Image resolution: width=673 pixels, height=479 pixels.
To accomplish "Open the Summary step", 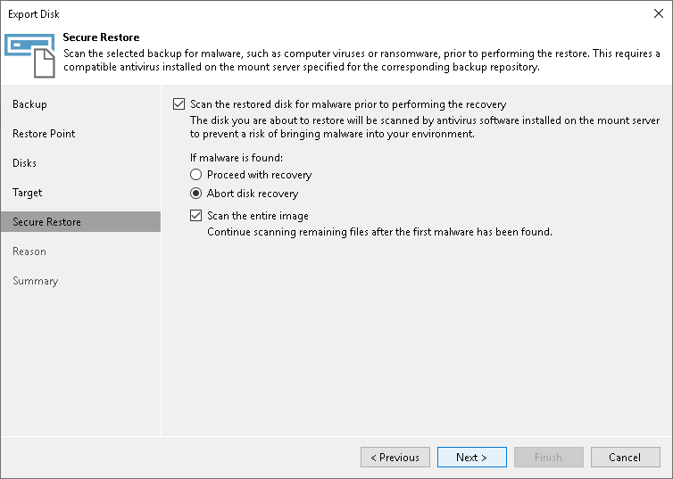I will (x=36, y=281).
